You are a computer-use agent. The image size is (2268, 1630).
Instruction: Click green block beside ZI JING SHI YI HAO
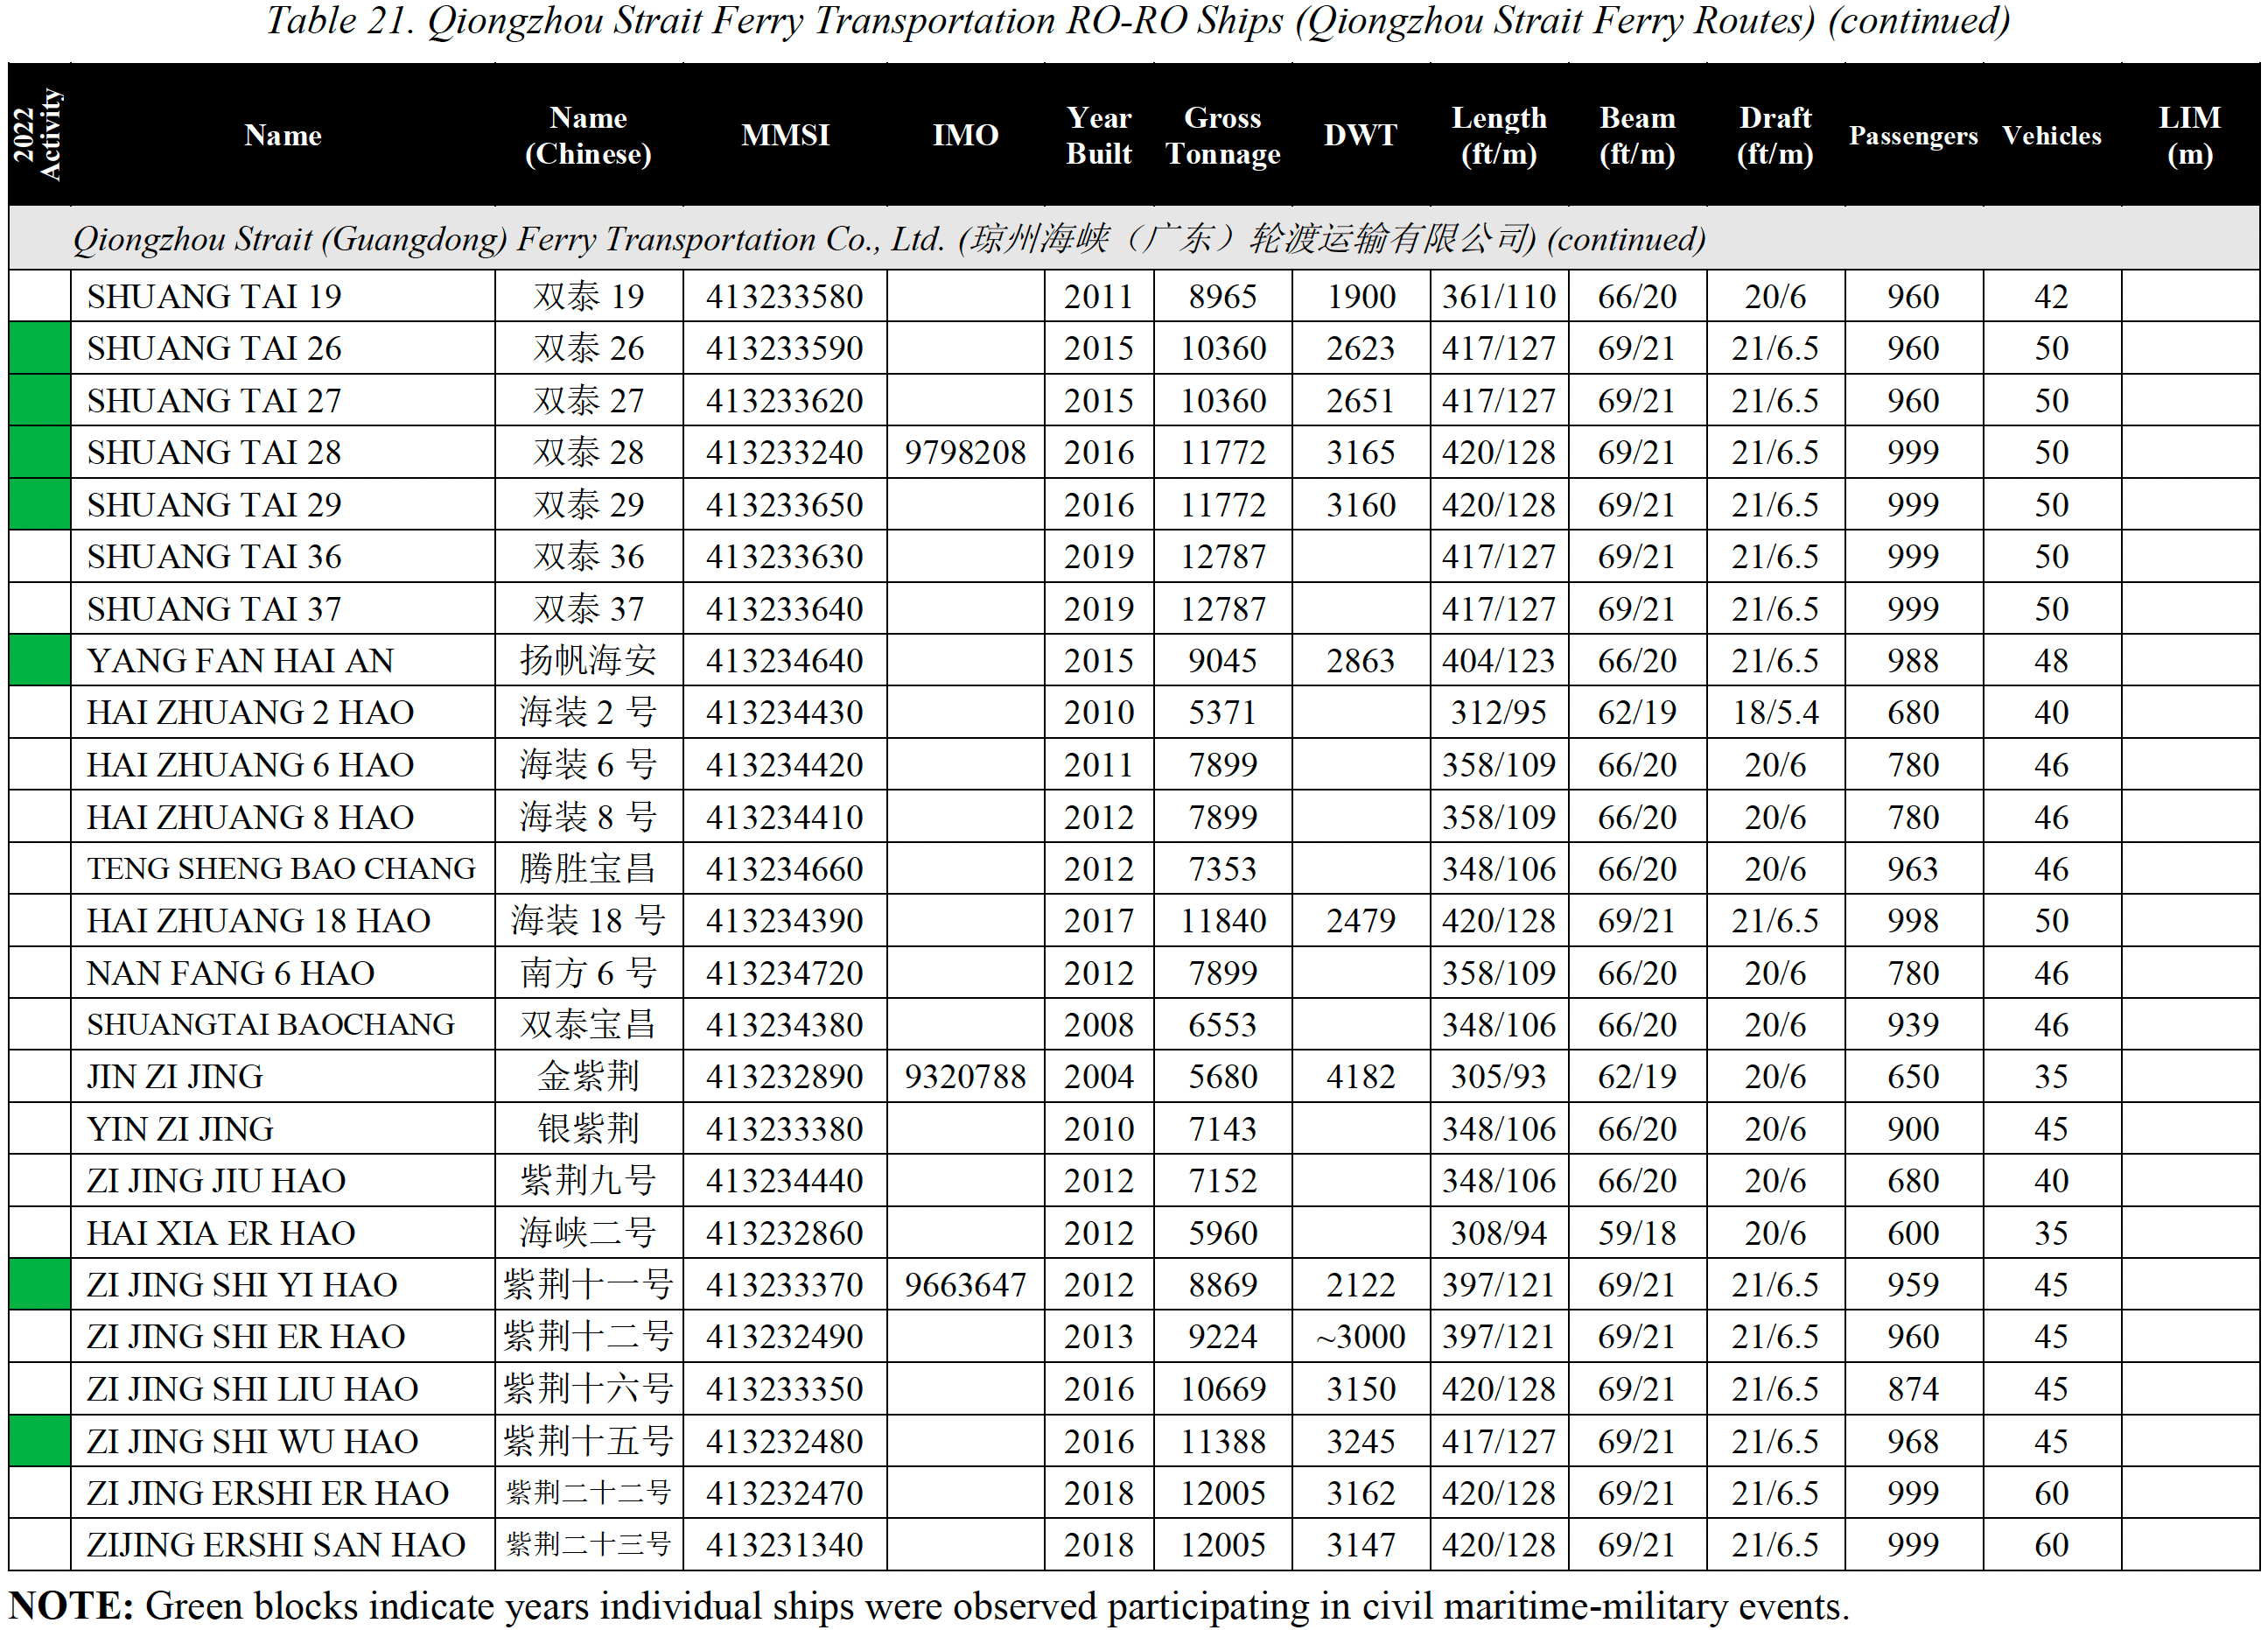click(x=39, y=1285)
